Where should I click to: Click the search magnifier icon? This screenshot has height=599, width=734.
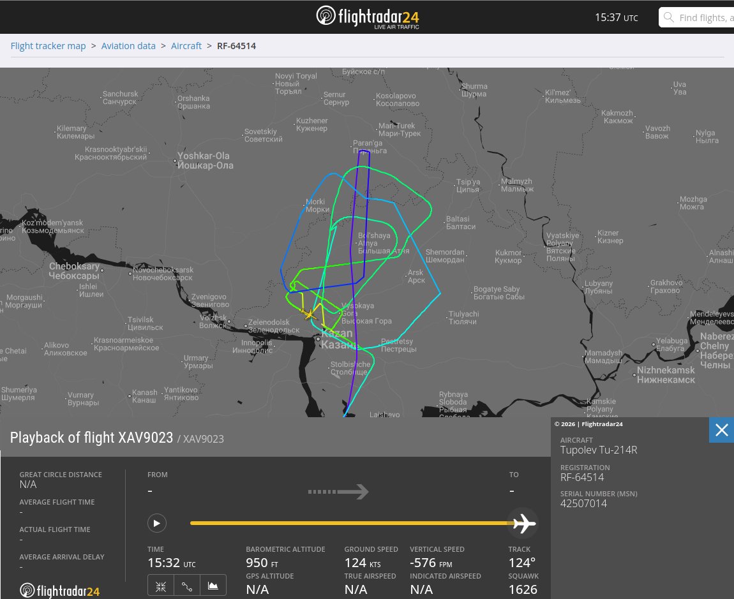669,17
